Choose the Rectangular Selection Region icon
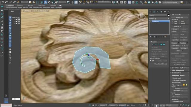The image size is (191, 107). 38,2
